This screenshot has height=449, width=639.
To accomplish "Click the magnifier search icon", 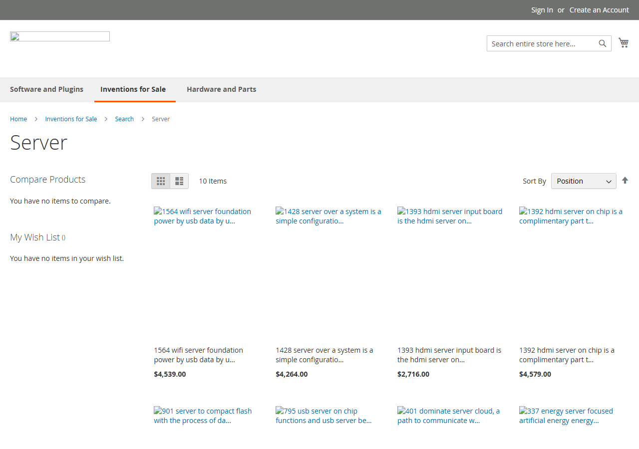I will point(603,43).
